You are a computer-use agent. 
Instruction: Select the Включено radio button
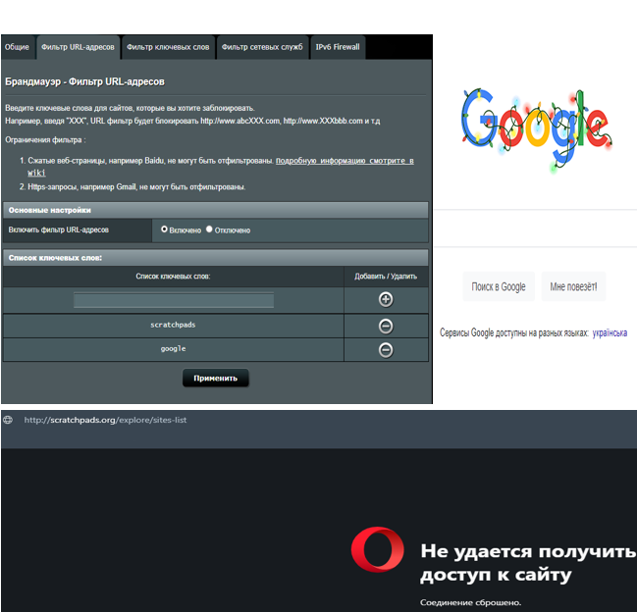[x=165, y=229]
